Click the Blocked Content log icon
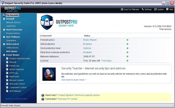This screenshot has width=175, height=108. click(7, 80)
